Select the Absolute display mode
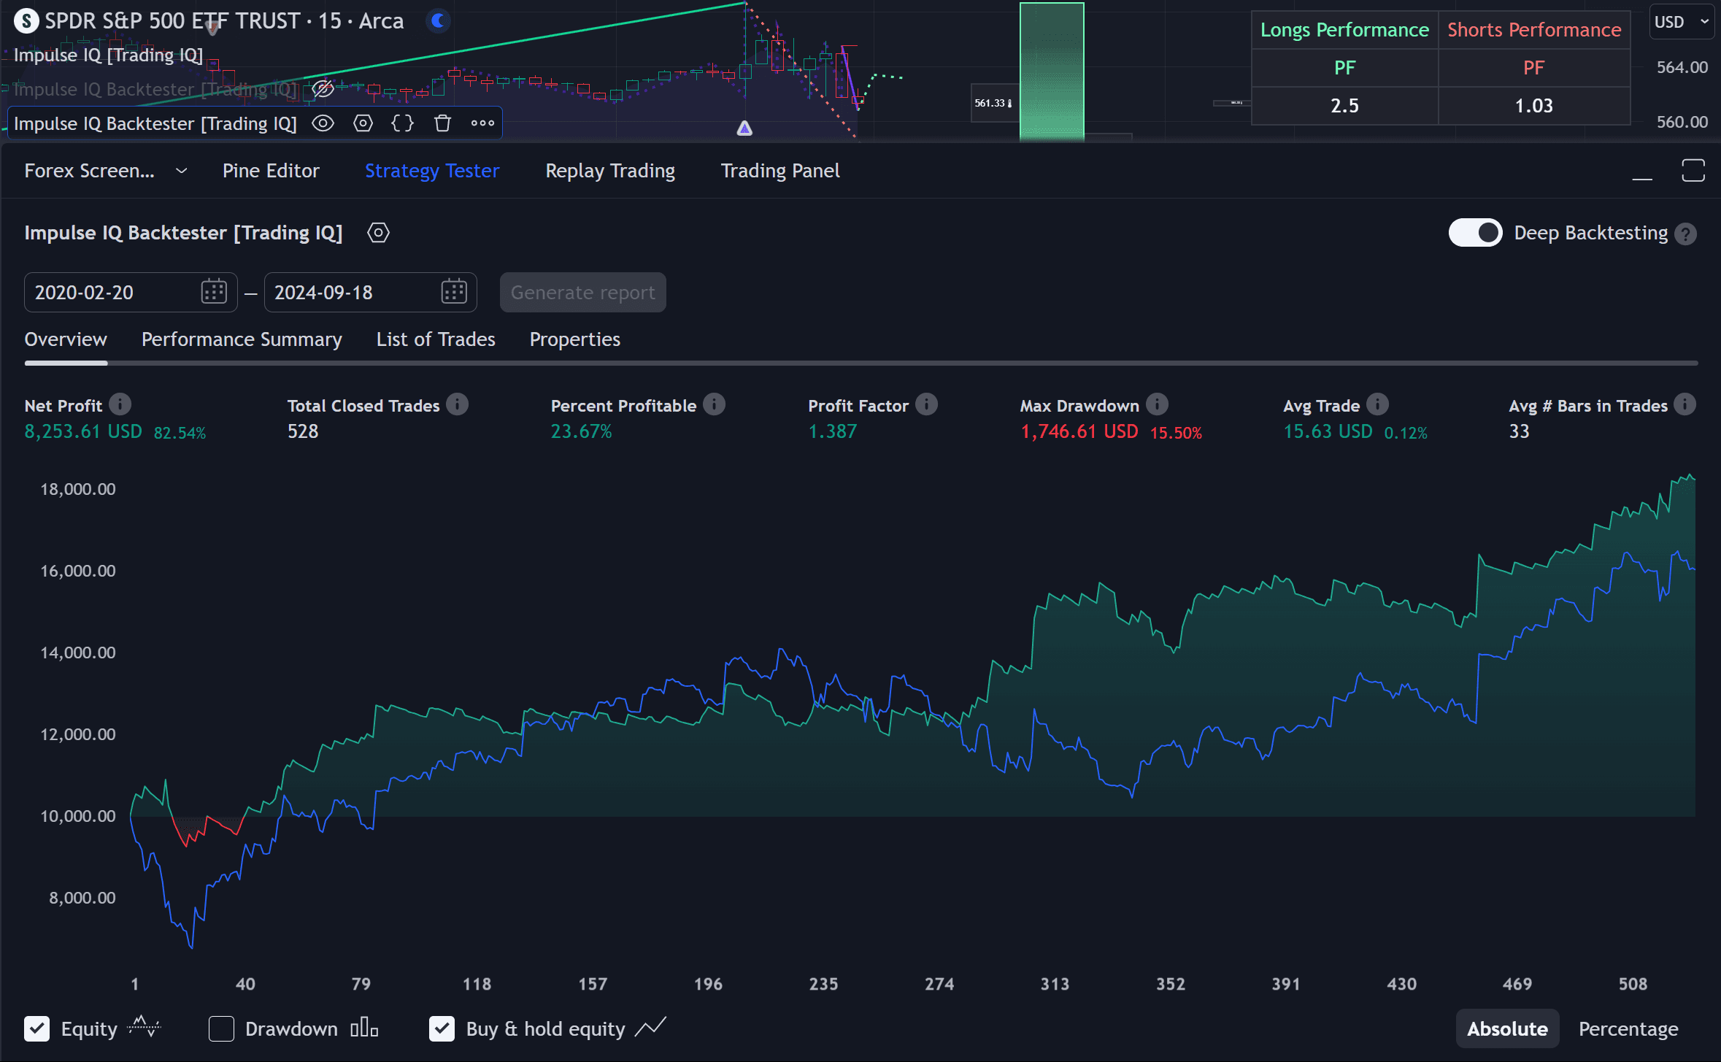The image size is (1721, 1062). coord(1507,1029)
